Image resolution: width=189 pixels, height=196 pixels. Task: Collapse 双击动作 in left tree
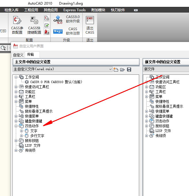coord(16,126)
